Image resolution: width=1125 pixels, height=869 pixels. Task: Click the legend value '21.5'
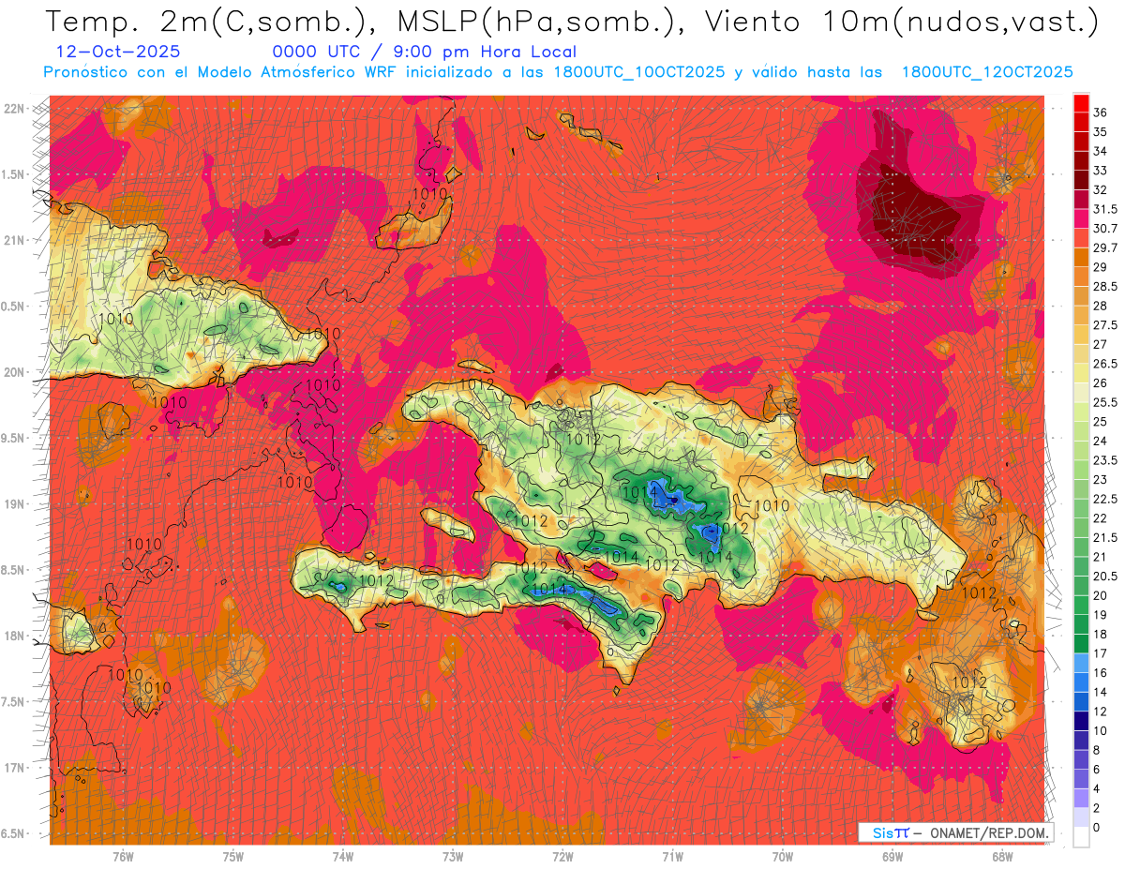1105,537
